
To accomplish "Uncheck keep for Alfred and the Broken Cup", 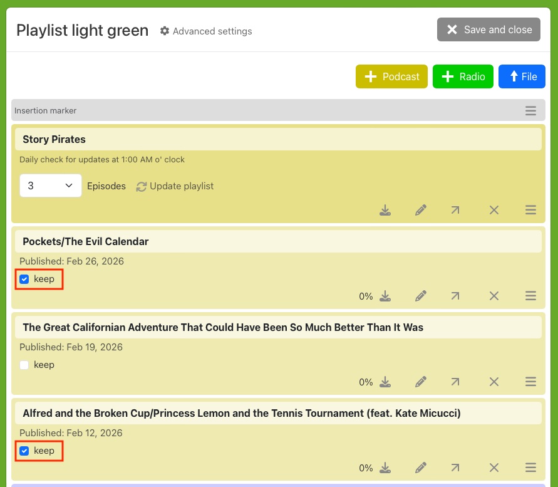I will (24, 451).
